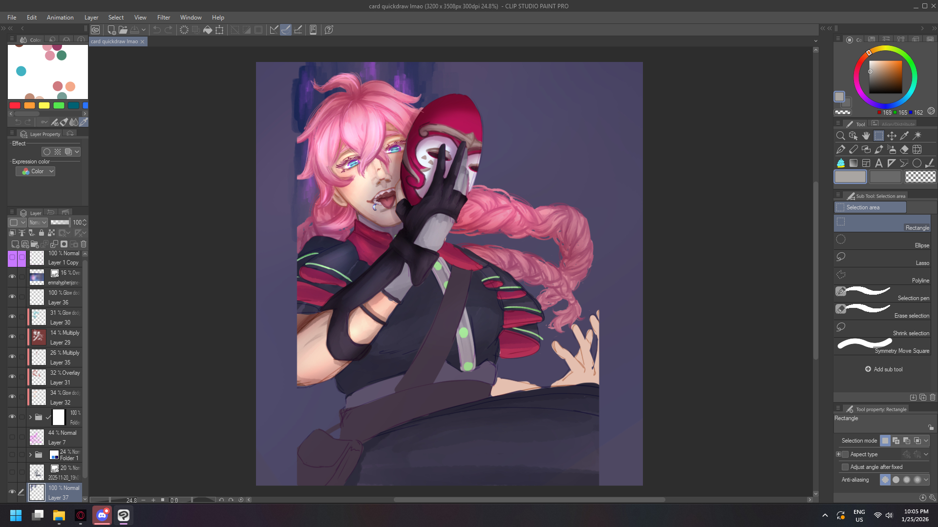This screenshot has width=938, height=527.
Task: Pick the transparent color swatch
Action: (920, 177)
